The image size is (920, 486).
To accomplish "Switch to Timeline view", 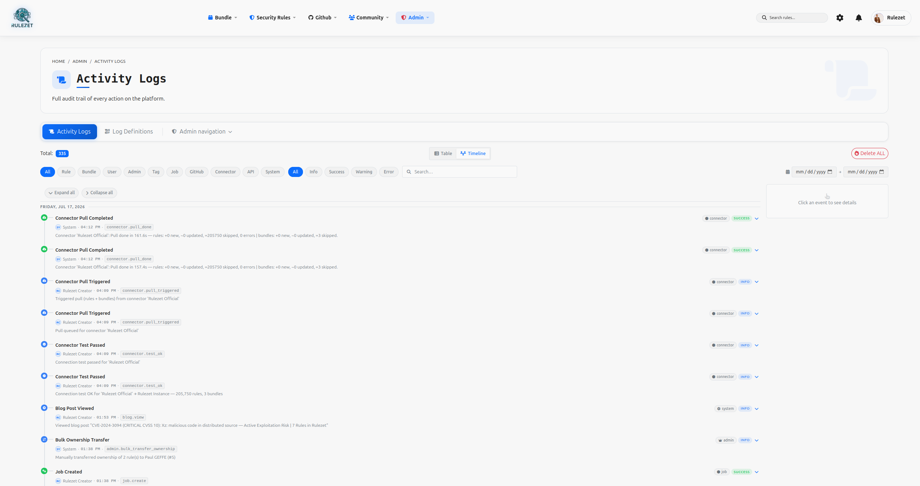I will click(x=473, y=153).
